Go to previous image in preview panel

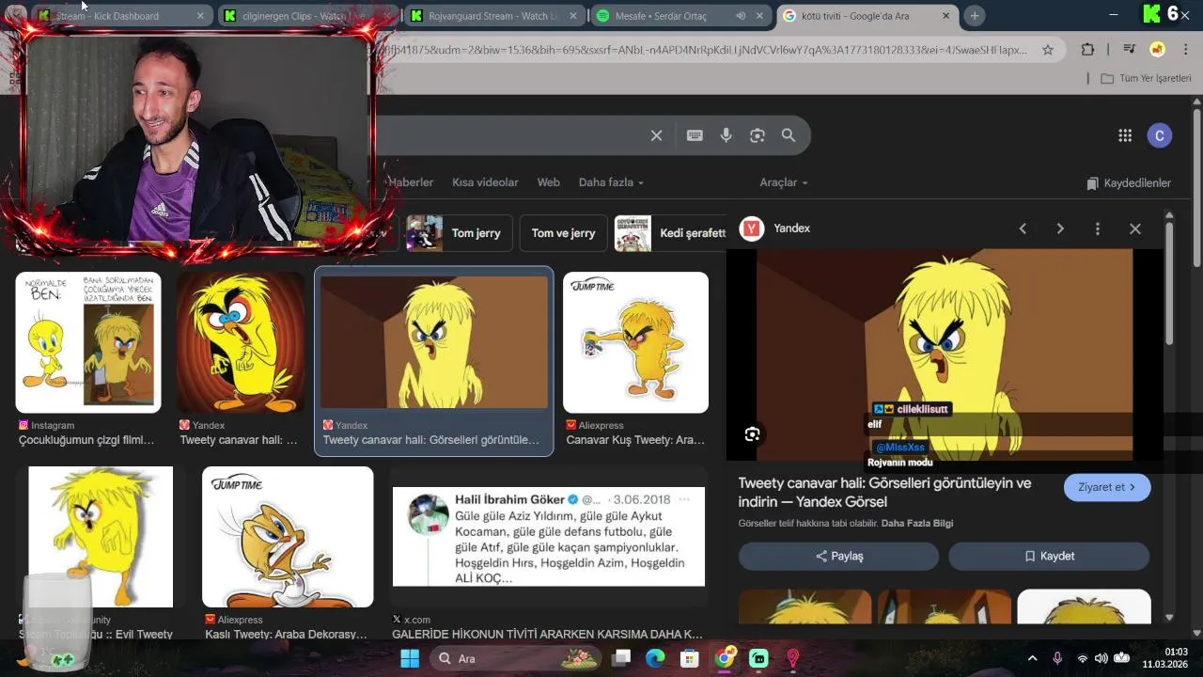[1023, 228]
